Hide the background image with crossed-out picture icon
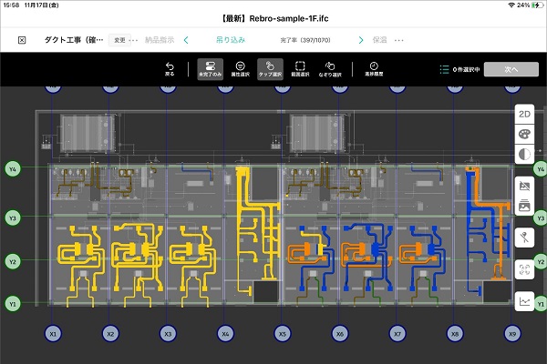Viewport: 547px width, 364px height. point(524,186)
